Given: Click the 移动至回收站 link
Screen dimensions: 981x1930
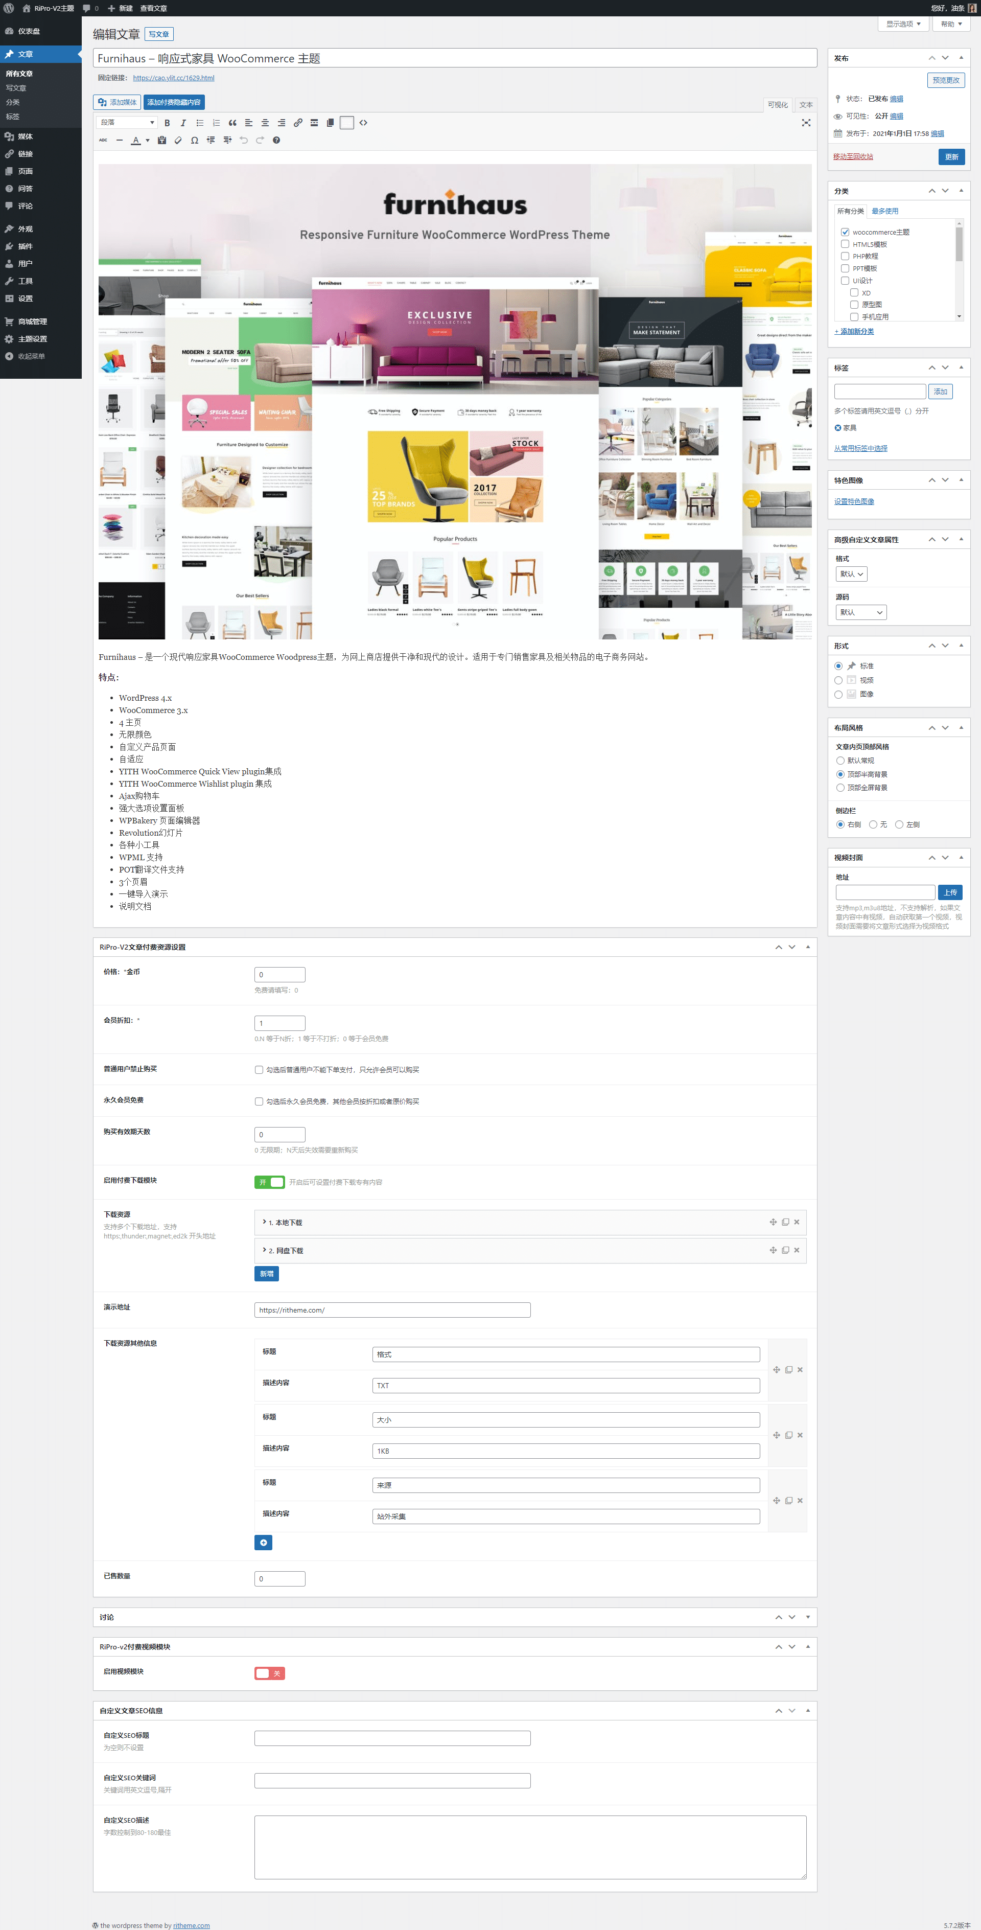Looking at the screenshot, I should click(x=853, y=156).
